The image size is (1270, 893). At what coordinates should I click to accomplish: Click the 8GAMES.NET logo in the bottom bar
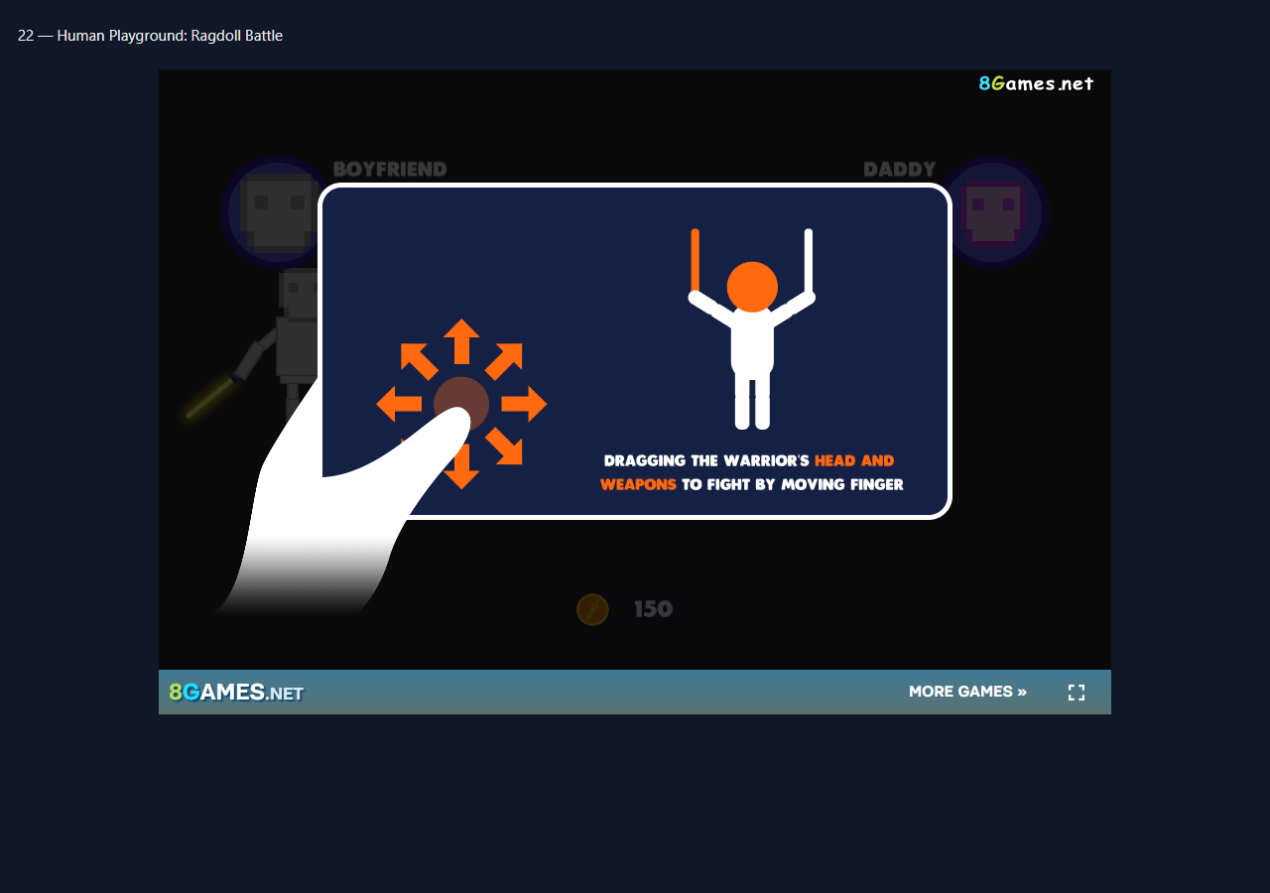tap(236, 693)
